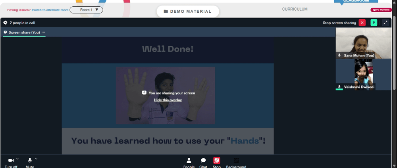
Task: Click Sana Mohan's microphone status icon
Action: pos(339,55)
